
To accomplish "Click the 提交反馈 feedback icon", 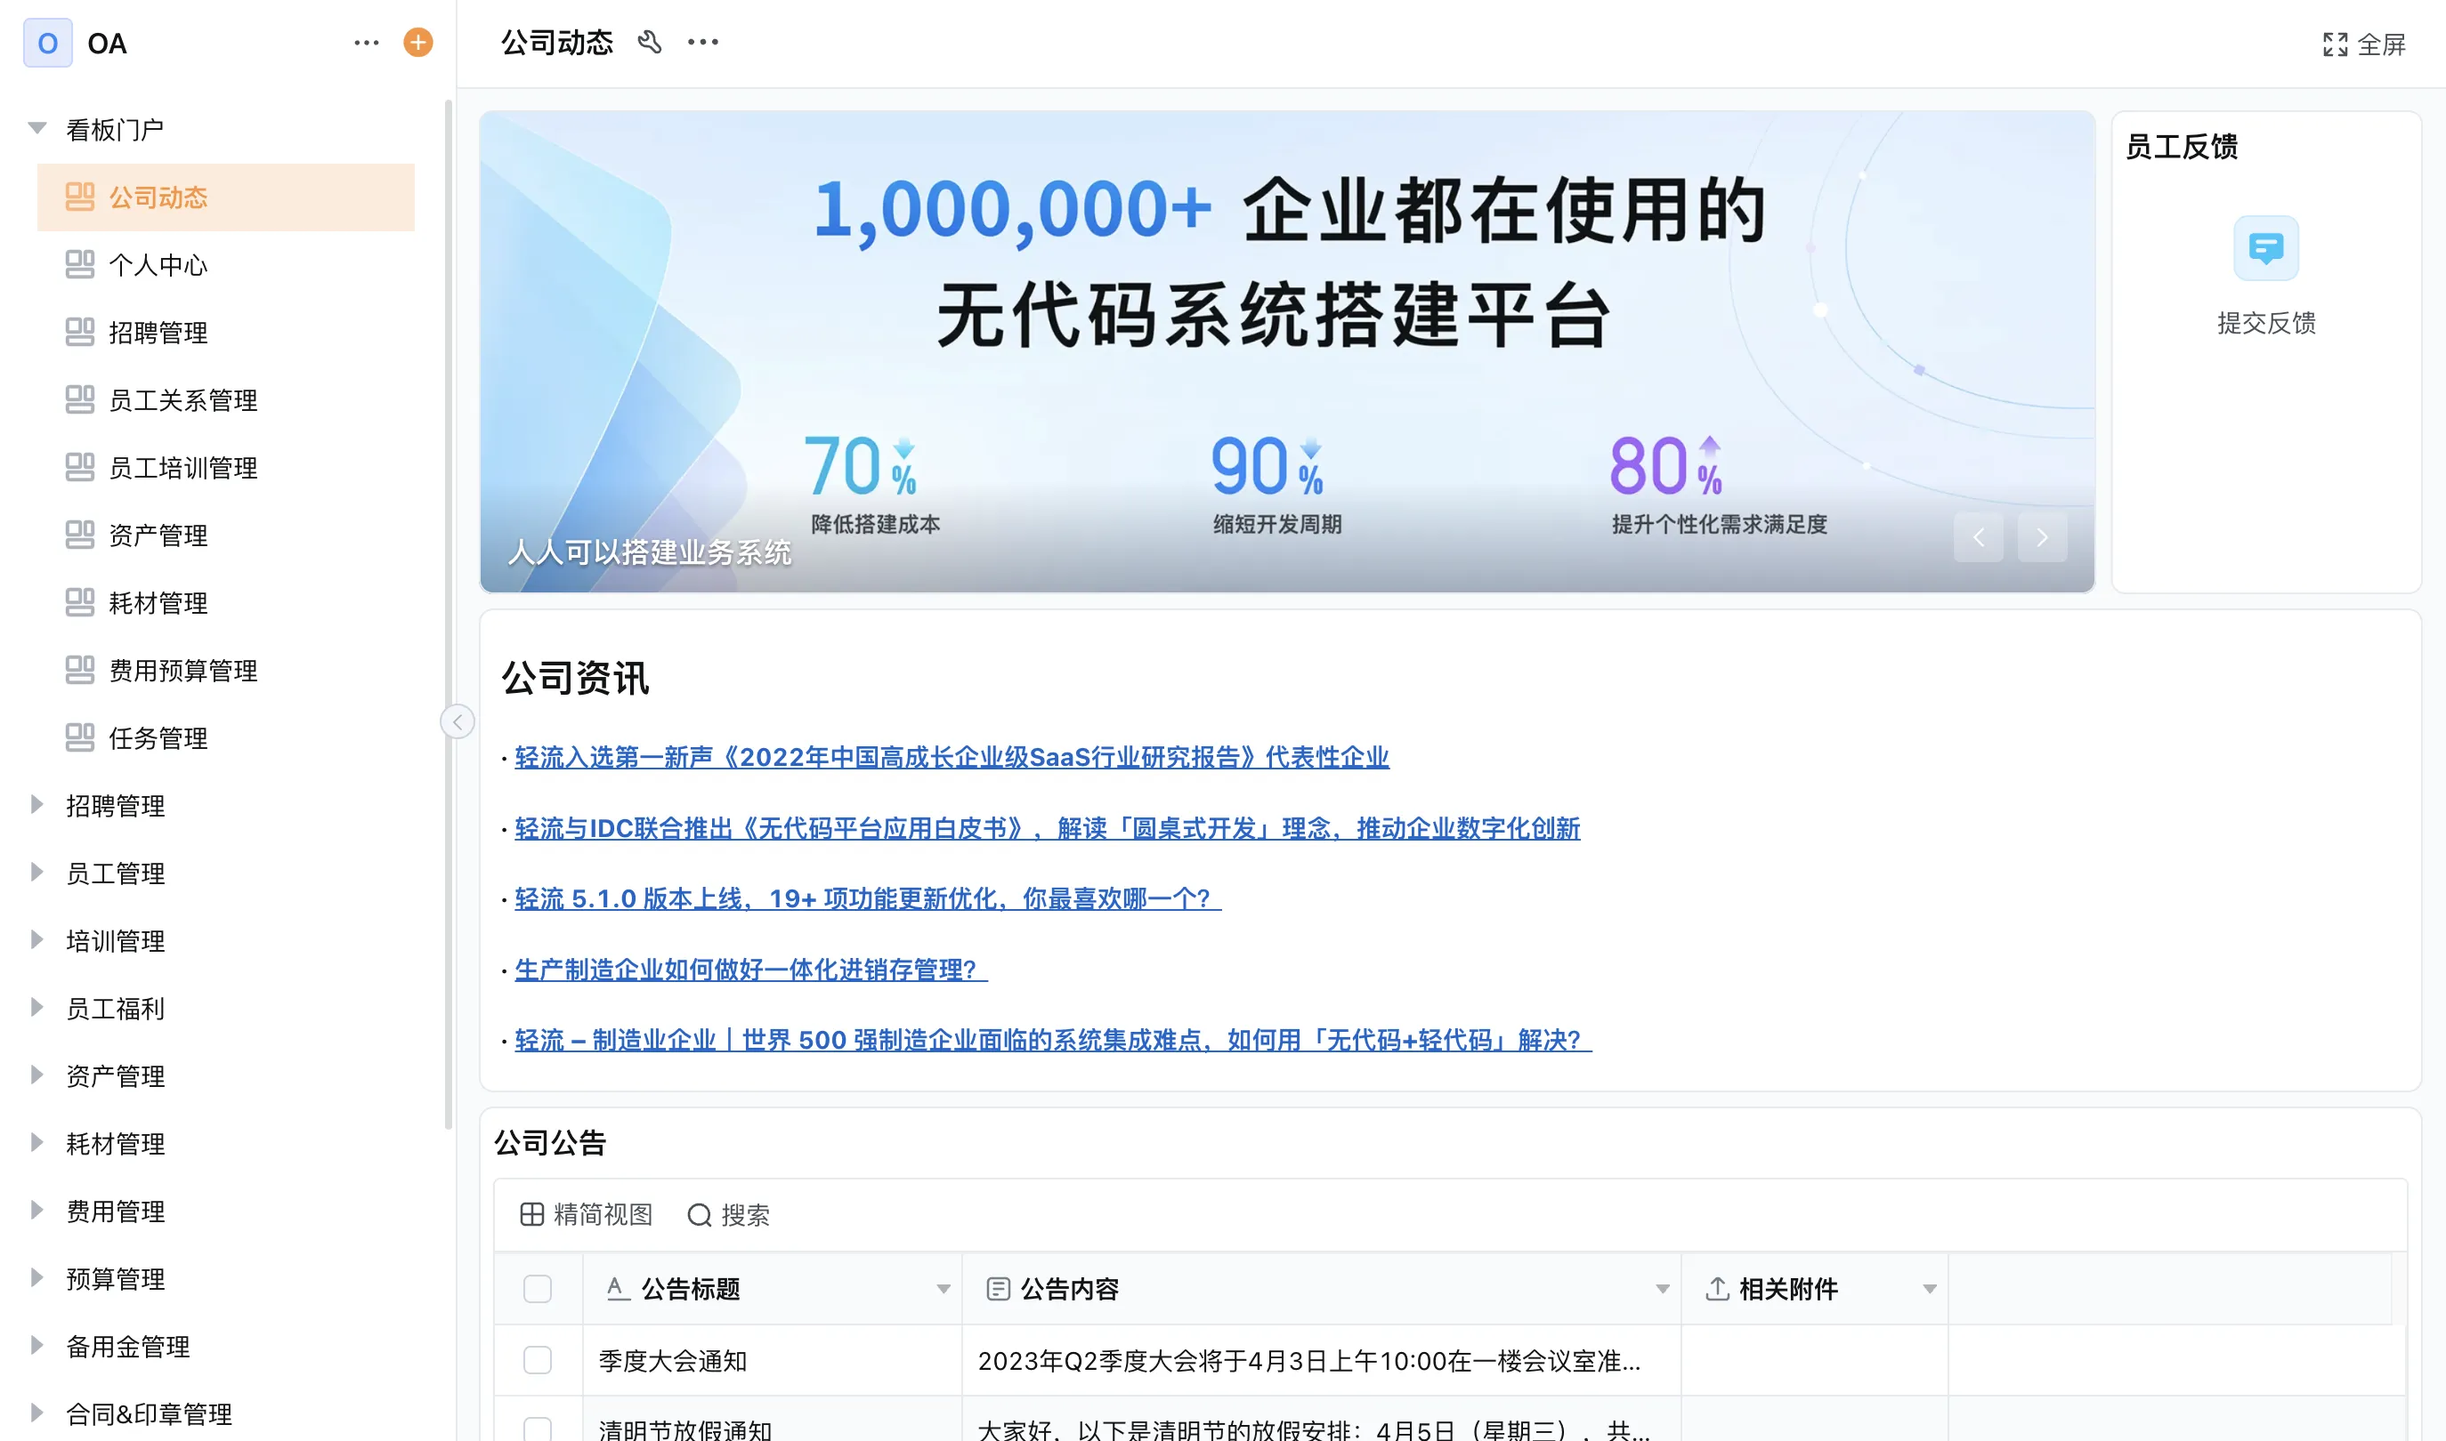I will tap(2265, 248).
